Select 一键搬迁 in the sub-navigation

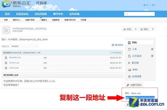point(43,20)
